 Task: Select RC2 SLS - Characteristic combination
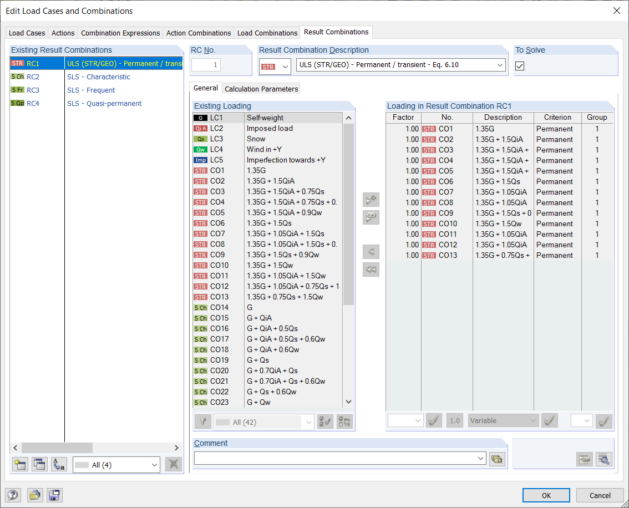tap(97, 77)
